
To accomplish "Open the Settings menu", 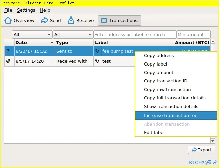I will click(26, 10).
